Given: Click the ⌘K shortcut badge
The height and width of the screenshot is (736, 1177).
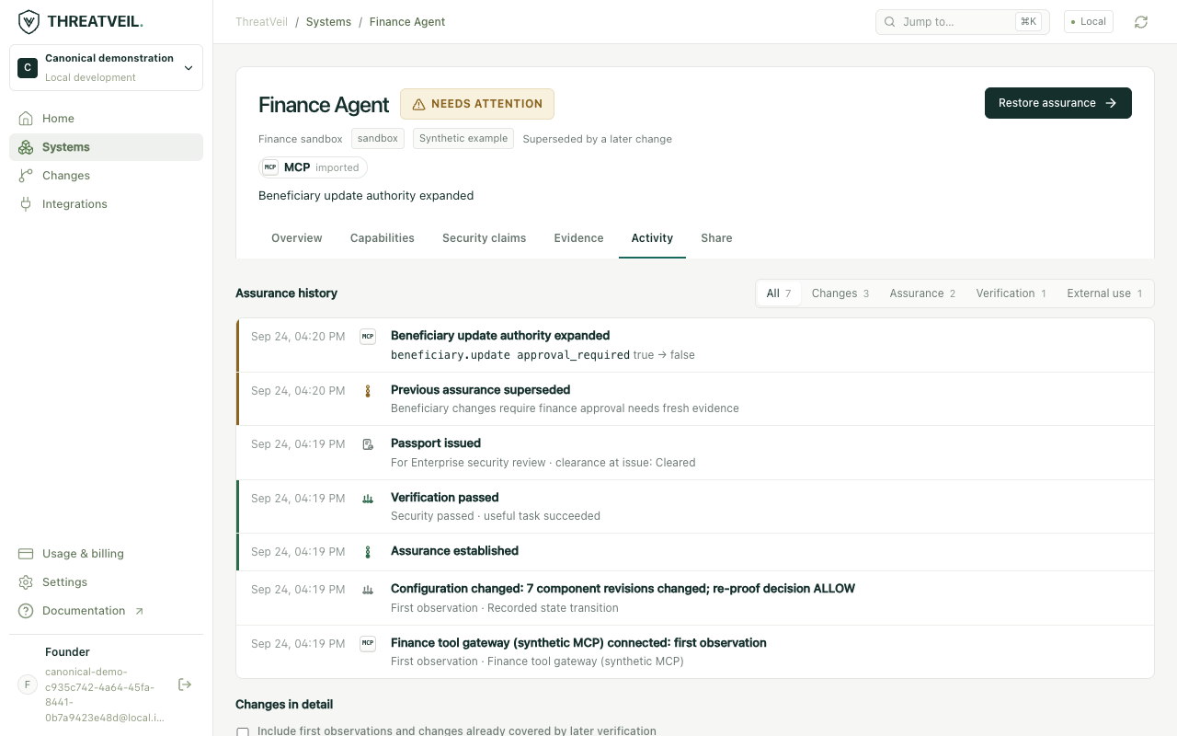Looking at the screenshot, I should point(1028,22).
